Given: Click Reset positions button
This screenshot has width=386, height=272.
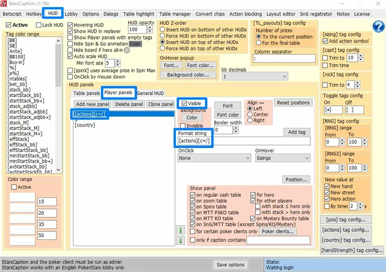Looking at the screenshot, I should [x=293, y=103].
